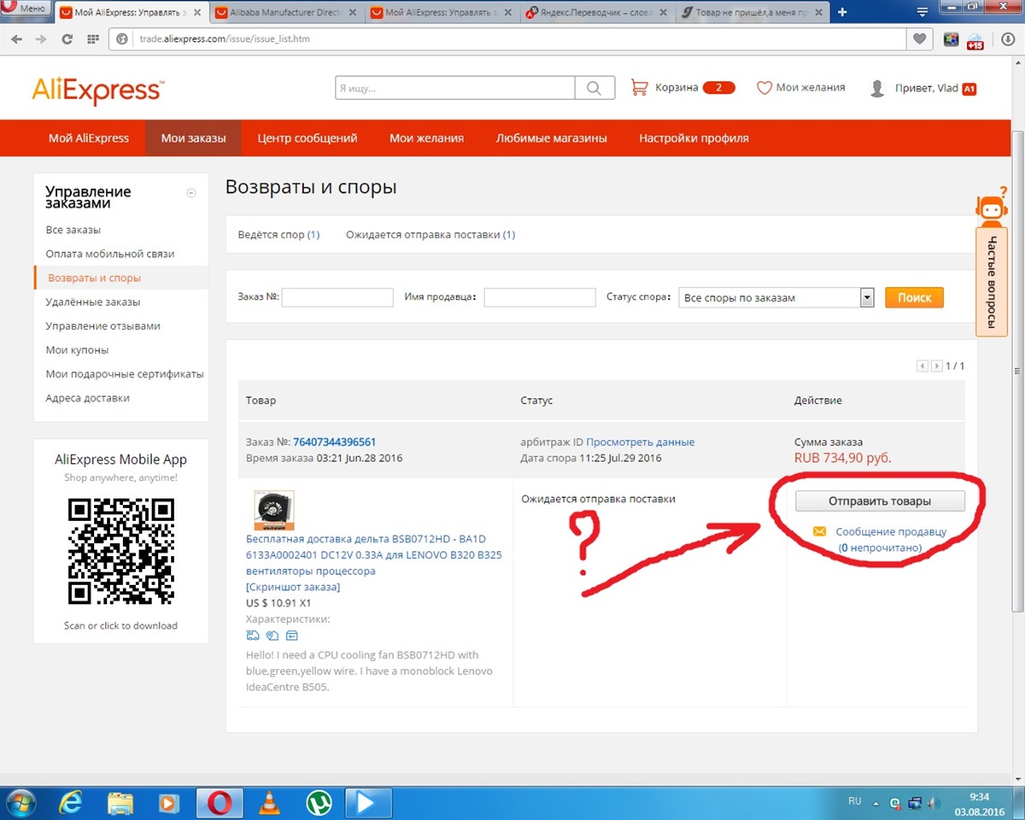1025x820 pixels.
Task: Open a new browser tab
Action: point(843,12)
